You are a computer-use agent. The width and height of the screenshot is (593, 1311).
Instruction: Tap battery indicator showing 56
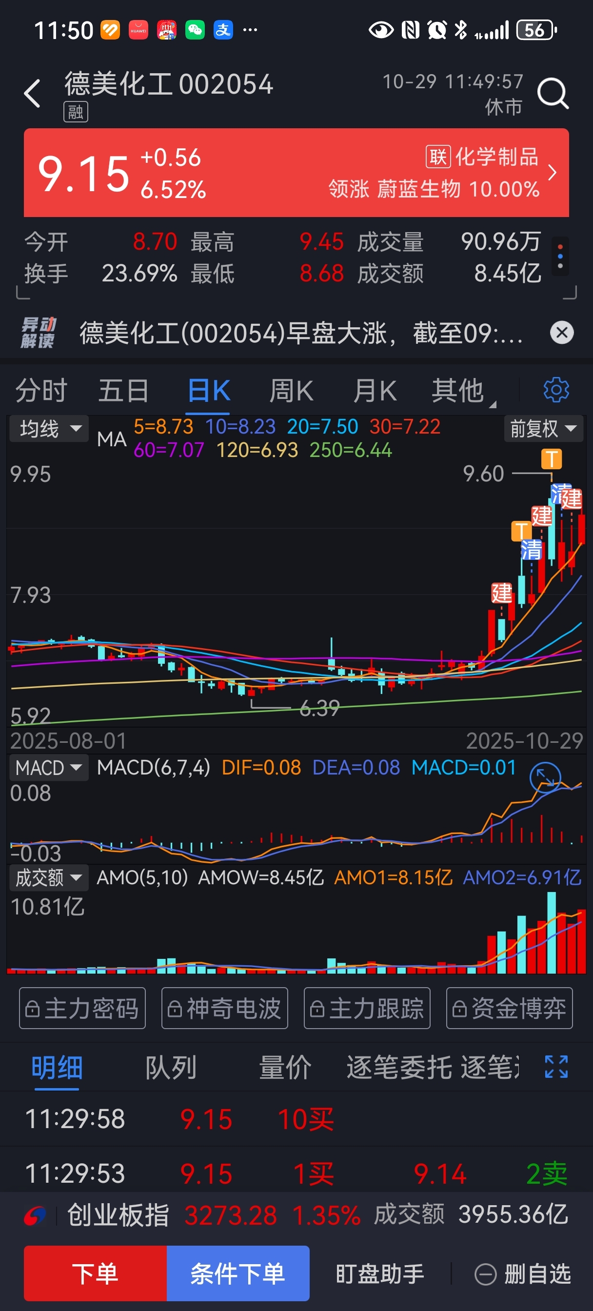tap(536, 30)
